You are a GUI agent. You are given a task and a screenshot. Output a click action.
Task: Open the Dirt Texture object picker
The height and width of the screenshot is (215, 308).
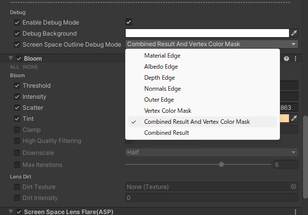pyautogui.click(x=293, y=187)
